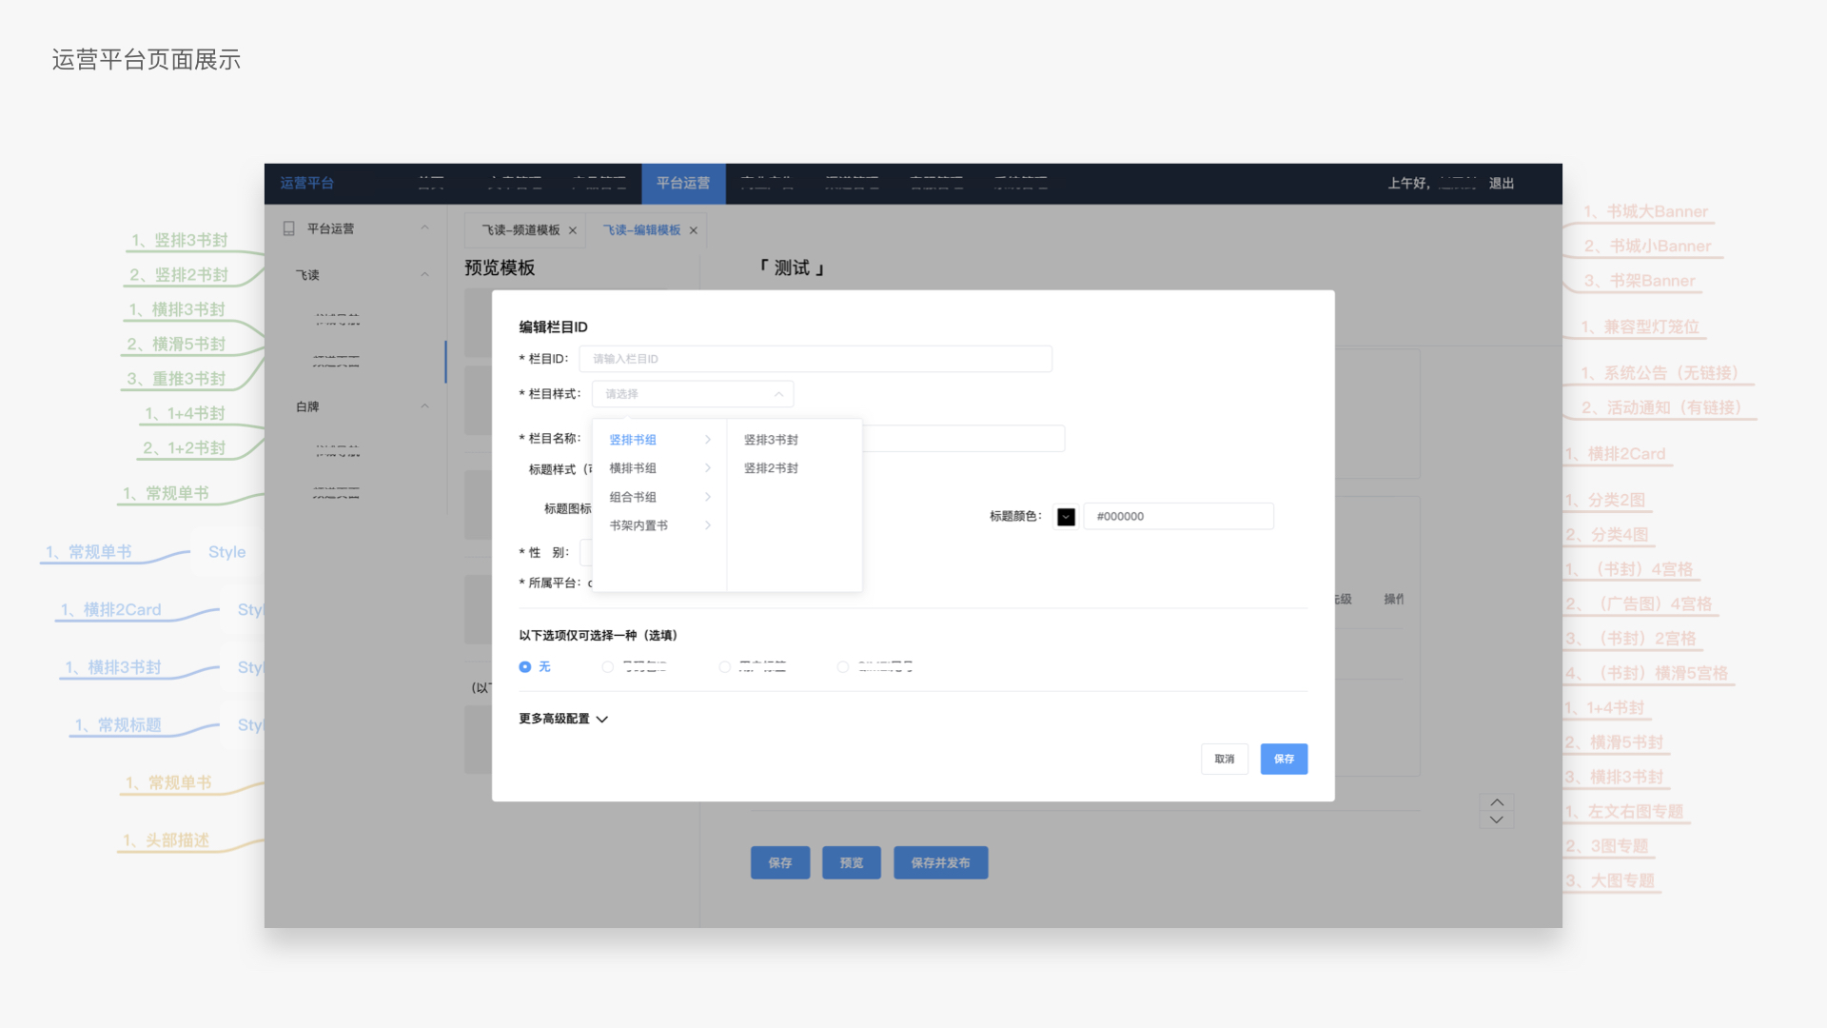Close the 飞读-编辑模板 tab
This screenshot has height=1028, width=1827.
tap(694, 230)
